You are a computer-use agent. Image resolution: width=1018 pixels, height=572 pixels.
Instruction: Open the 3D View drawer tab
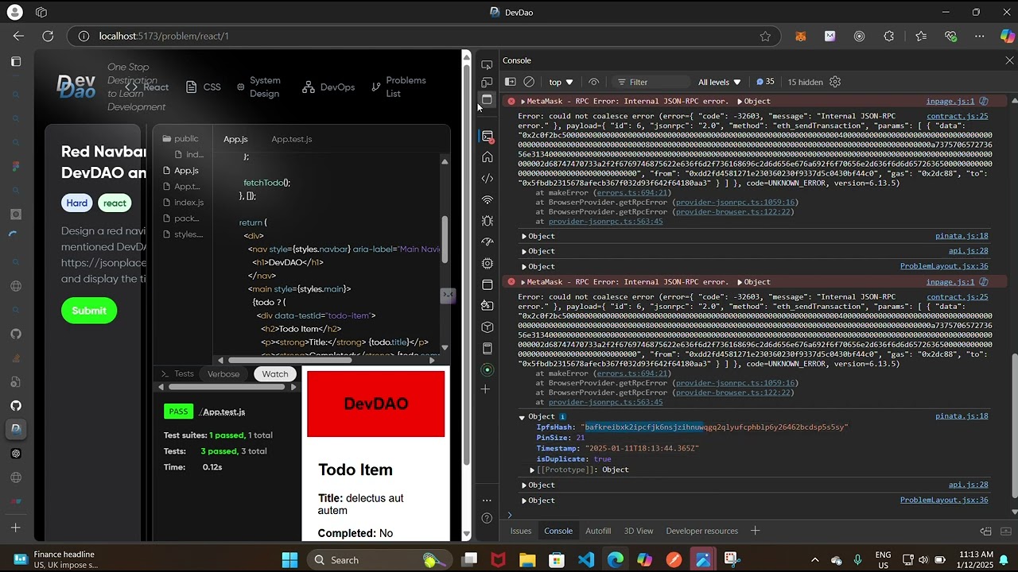point(639,531)
